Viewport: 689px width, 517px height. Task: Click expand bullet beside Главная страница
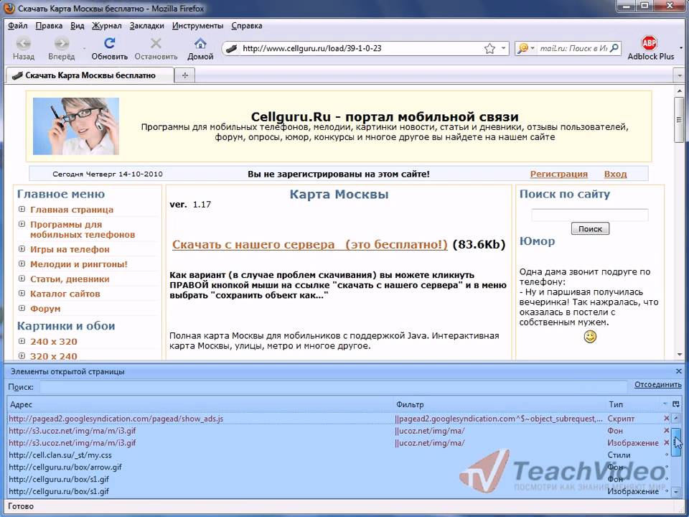[22, 209]
